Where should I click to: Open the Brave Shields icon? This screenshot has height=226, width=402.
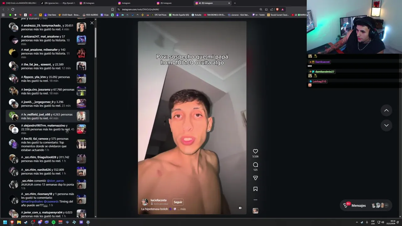277,9
